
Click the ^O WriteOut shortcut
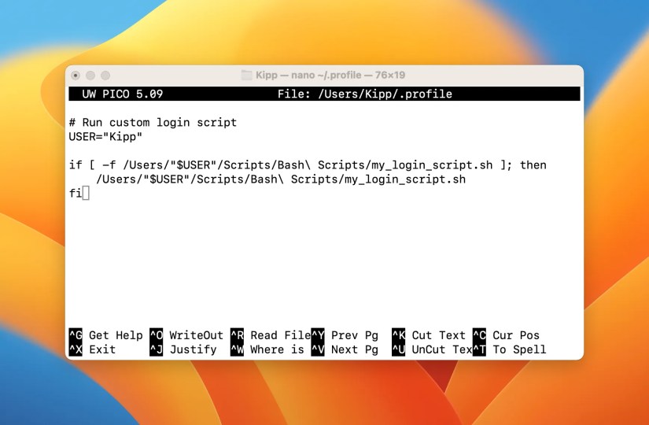pos(186,335)
